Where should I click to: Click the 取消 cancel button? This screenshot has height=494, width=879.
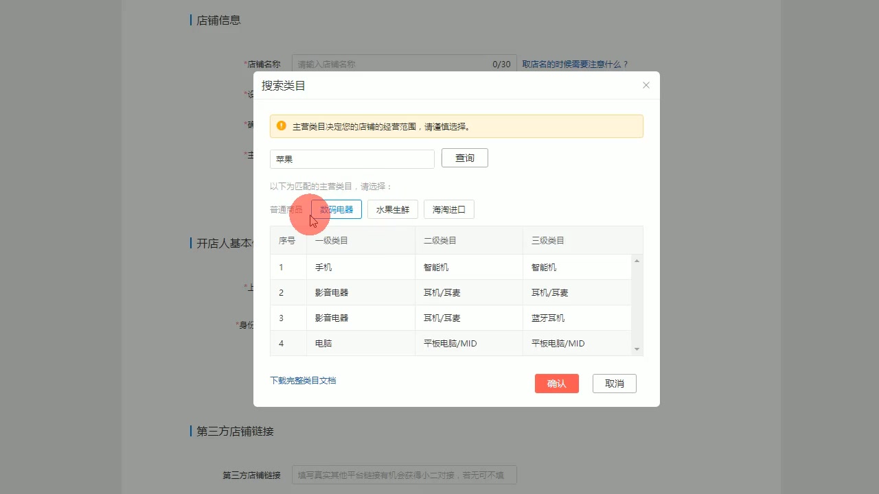coord(614,384)
